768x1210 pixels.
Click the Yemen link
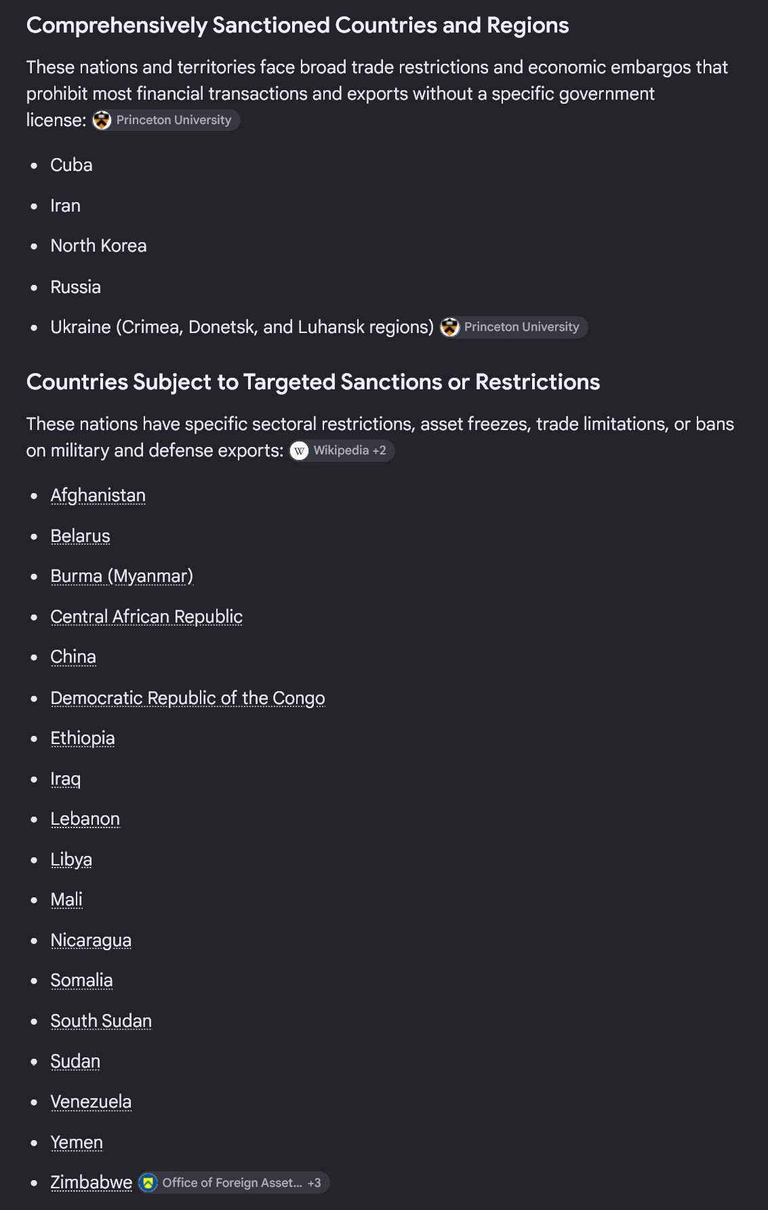77,1142
